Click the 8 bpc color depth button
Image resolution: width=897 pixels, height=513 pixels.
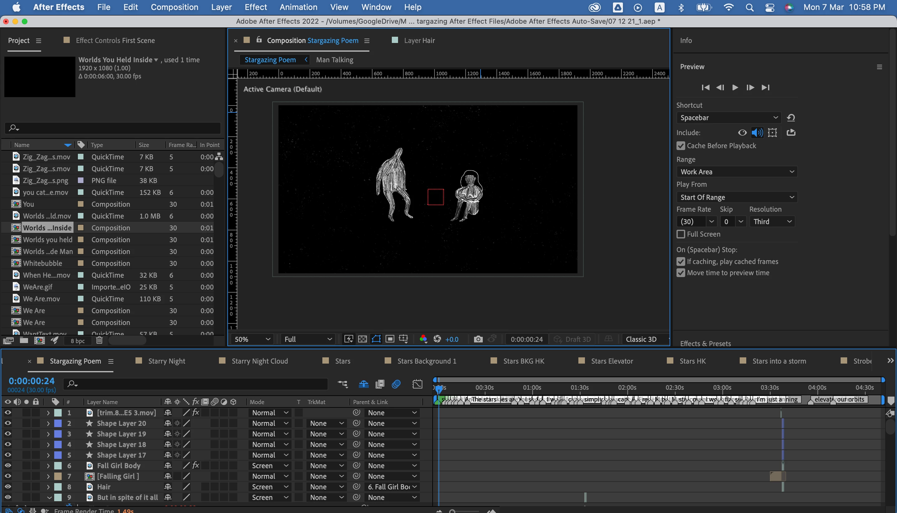click(78, 341)
